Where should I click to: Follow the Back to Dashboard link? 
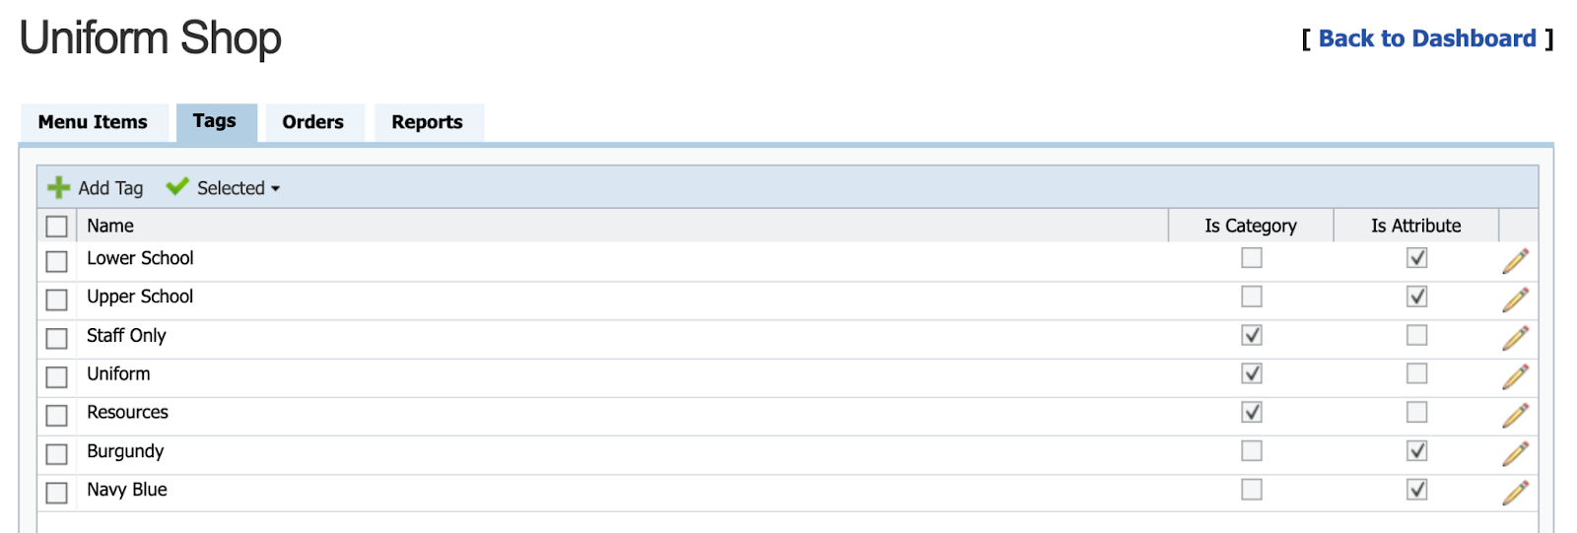pos(1426,38)
